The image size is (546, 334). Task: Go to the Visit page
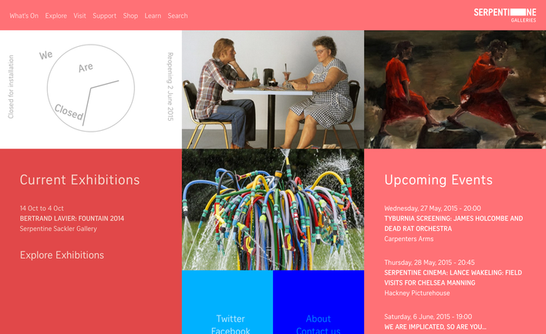[79, 15]
